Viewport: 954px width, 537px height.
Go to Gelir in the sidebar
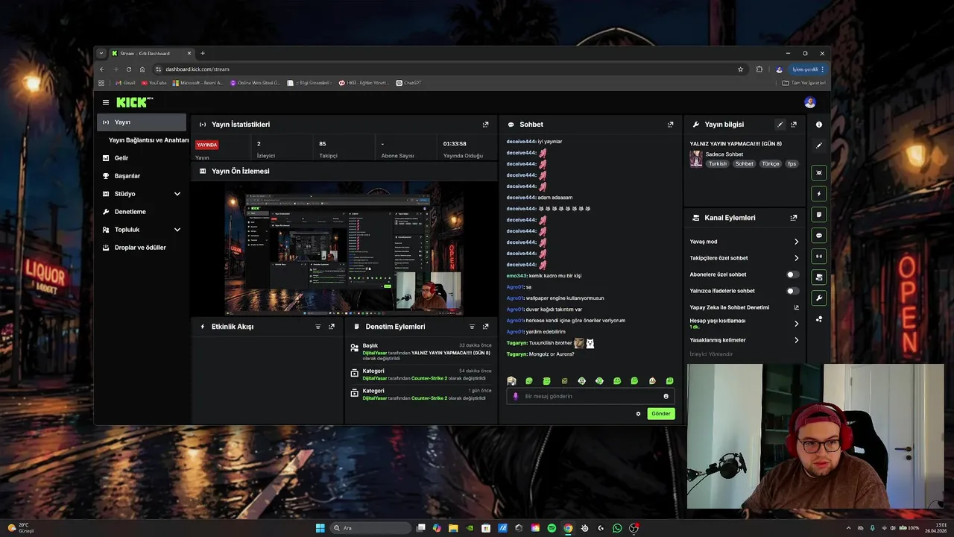(142, 158)
